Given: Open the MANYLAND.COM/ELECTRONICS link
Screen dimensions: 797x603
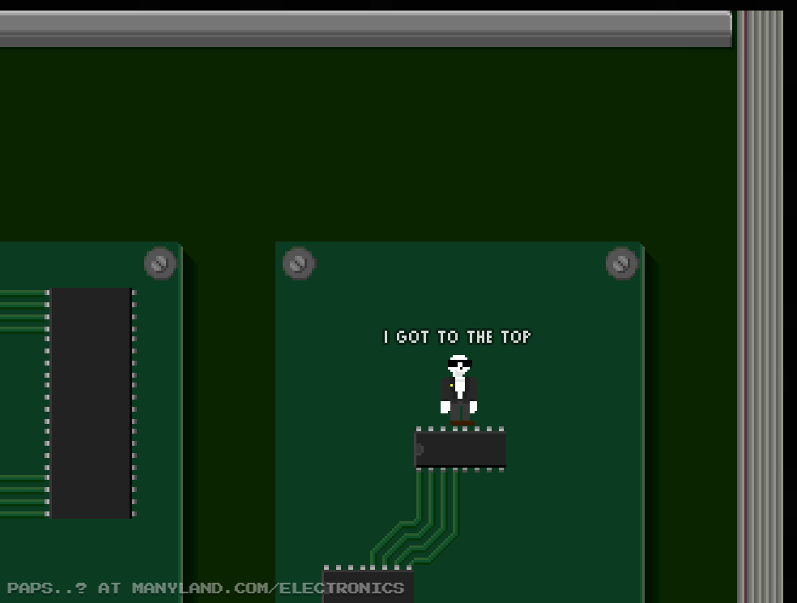Looking at the screenshot, I should [267, 588].
